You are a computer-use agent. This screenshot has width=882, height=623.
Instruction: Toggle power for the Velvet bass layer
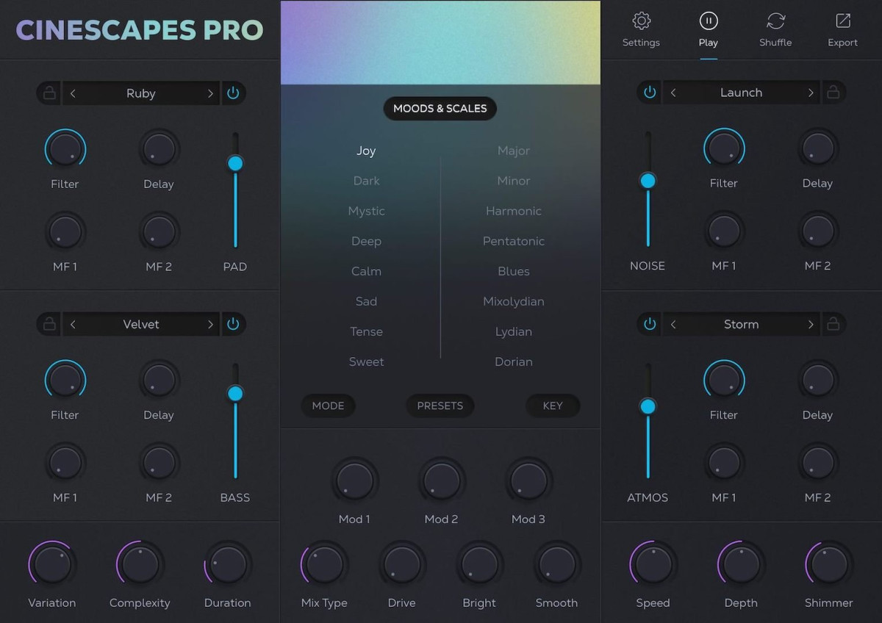pos(233,324)
